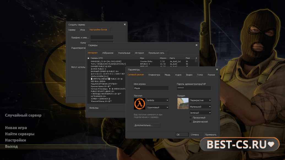285x160 pixels.
Task: Click Префикс к имени field in Создать сервер
Action: [102, 38]
